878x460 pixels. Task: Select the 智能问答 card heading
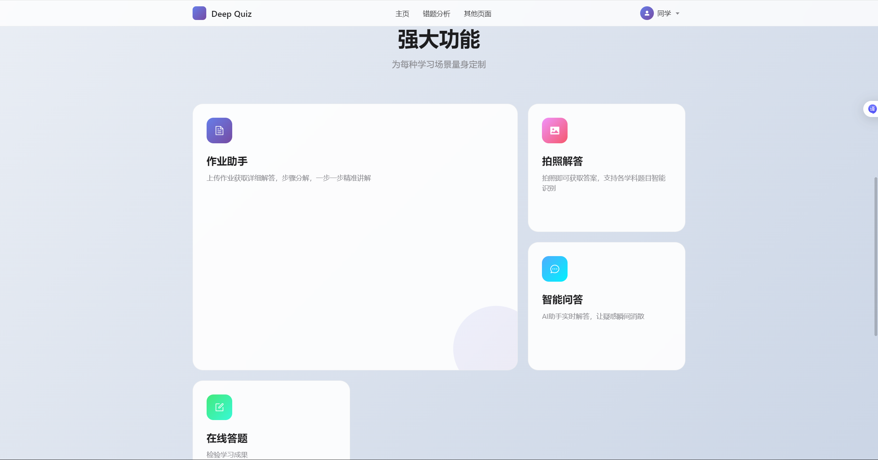pyautogui.click(x=562, y=300)
